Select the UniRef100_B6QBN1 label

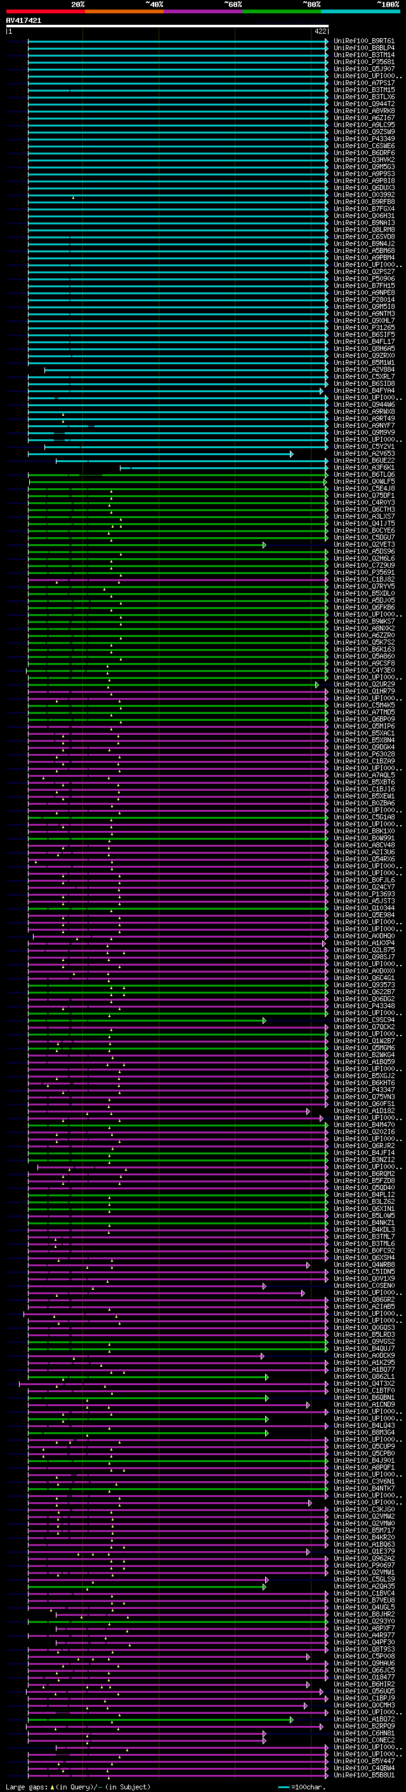tap(364, 1398)
